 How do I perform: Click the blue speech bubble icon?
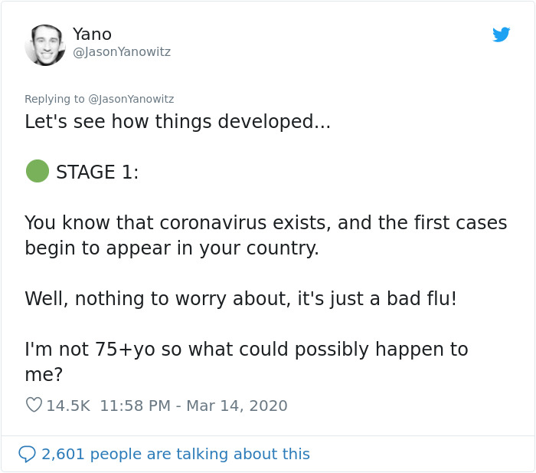click(27, 454)
